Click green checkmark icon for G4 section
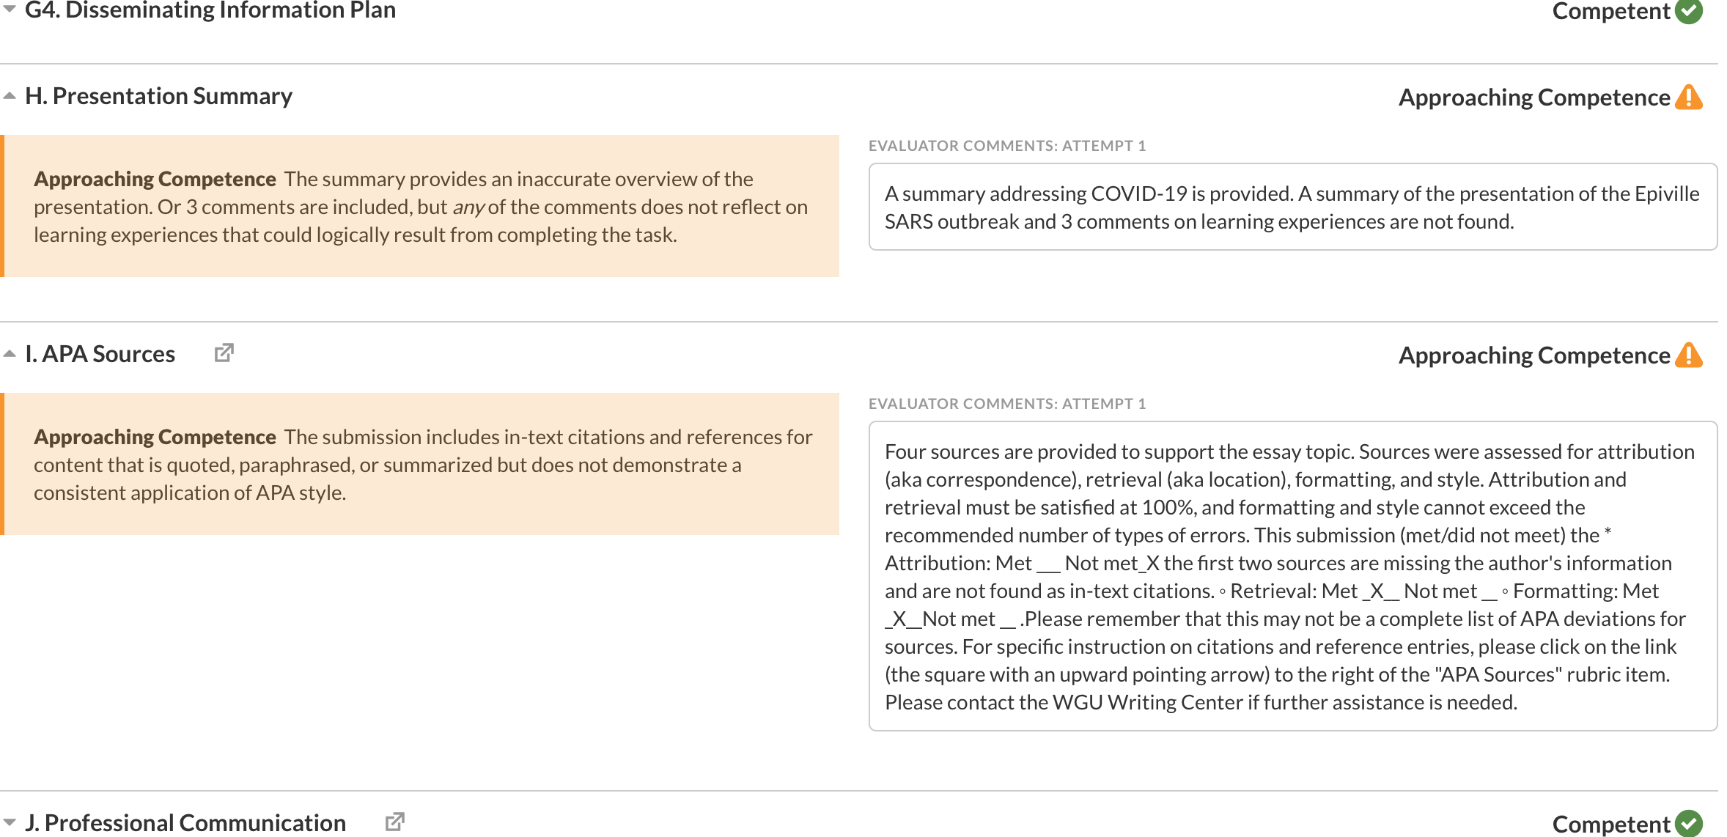The height and width of the screenshot is (837, 1727). click(x=1689, y=11)
